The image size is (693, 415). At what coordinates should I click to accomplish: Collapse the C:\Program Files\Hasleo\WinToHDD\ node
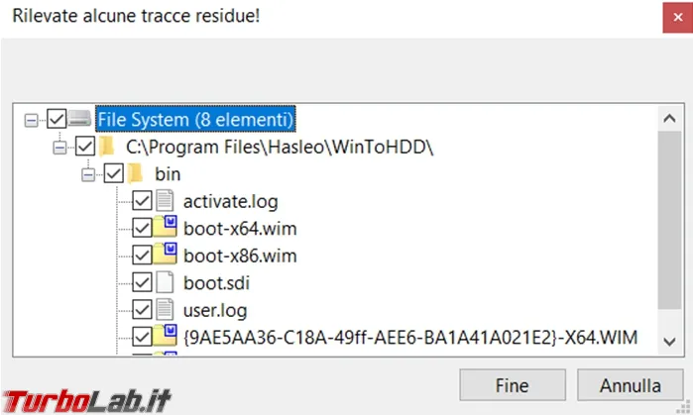(x=59, y=148)
